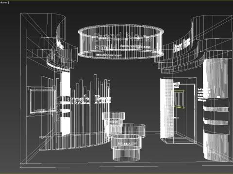Select the large 'Brand Name' text on the ring
Viewport: 233px width, 174px height.
122,37
